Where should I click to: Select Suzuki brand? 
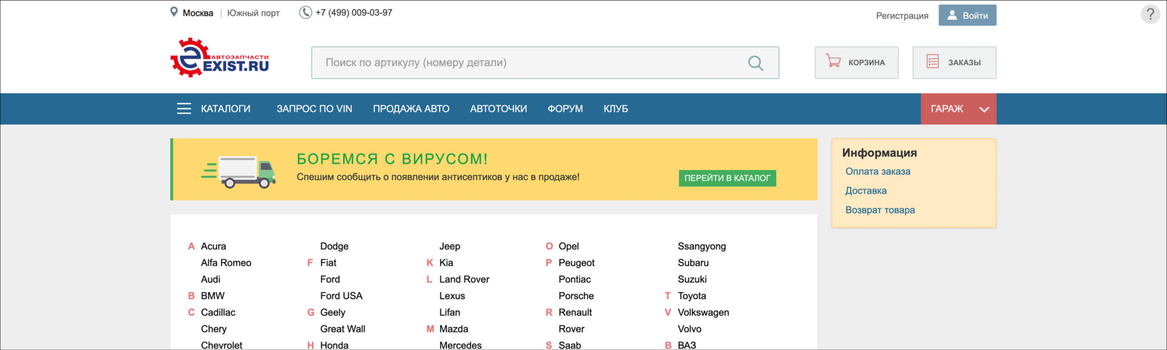click(692, 279)
